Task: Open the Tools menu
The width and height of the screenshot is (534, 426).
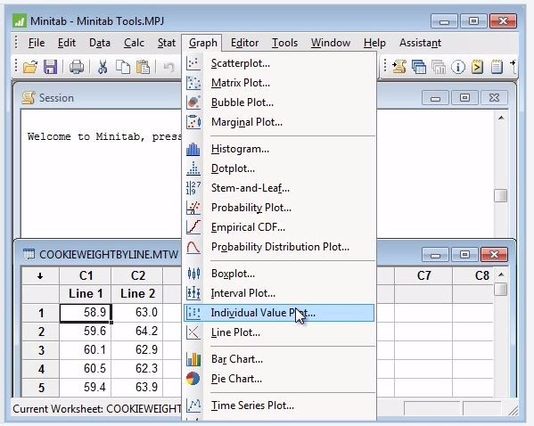Action: pyautogui.click(x=284, y=43)
